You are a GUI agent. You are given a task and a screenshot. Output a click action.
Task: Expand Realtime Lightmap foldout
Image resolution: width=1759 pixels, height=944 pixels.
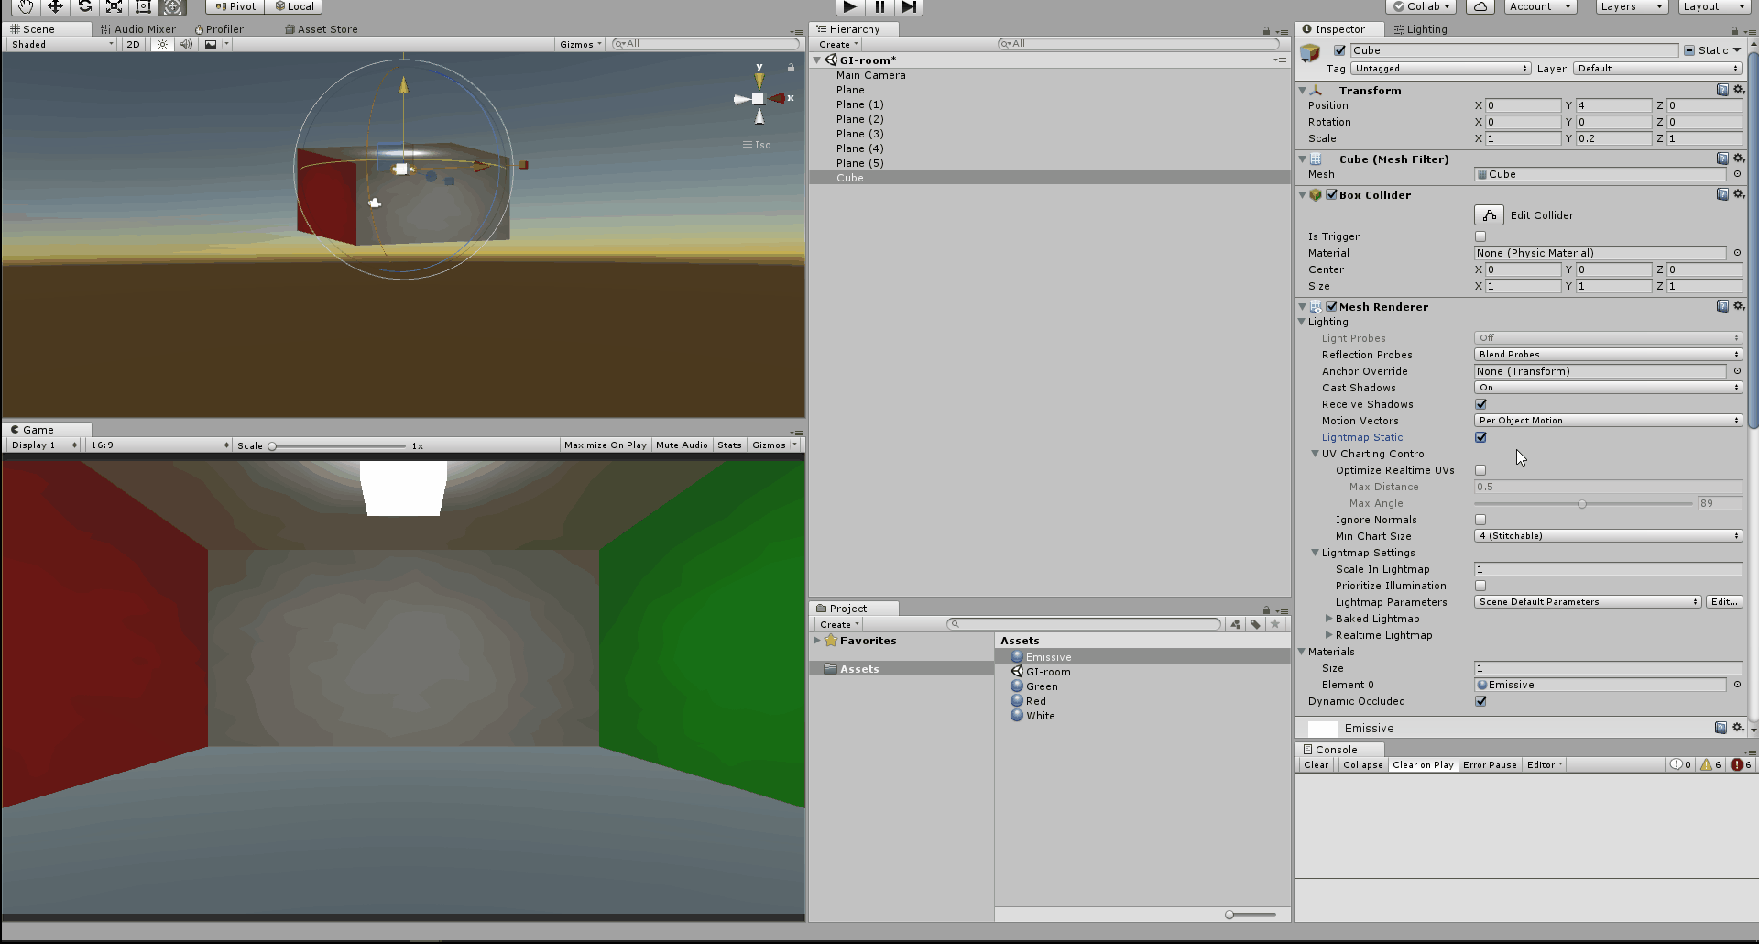1328,635
